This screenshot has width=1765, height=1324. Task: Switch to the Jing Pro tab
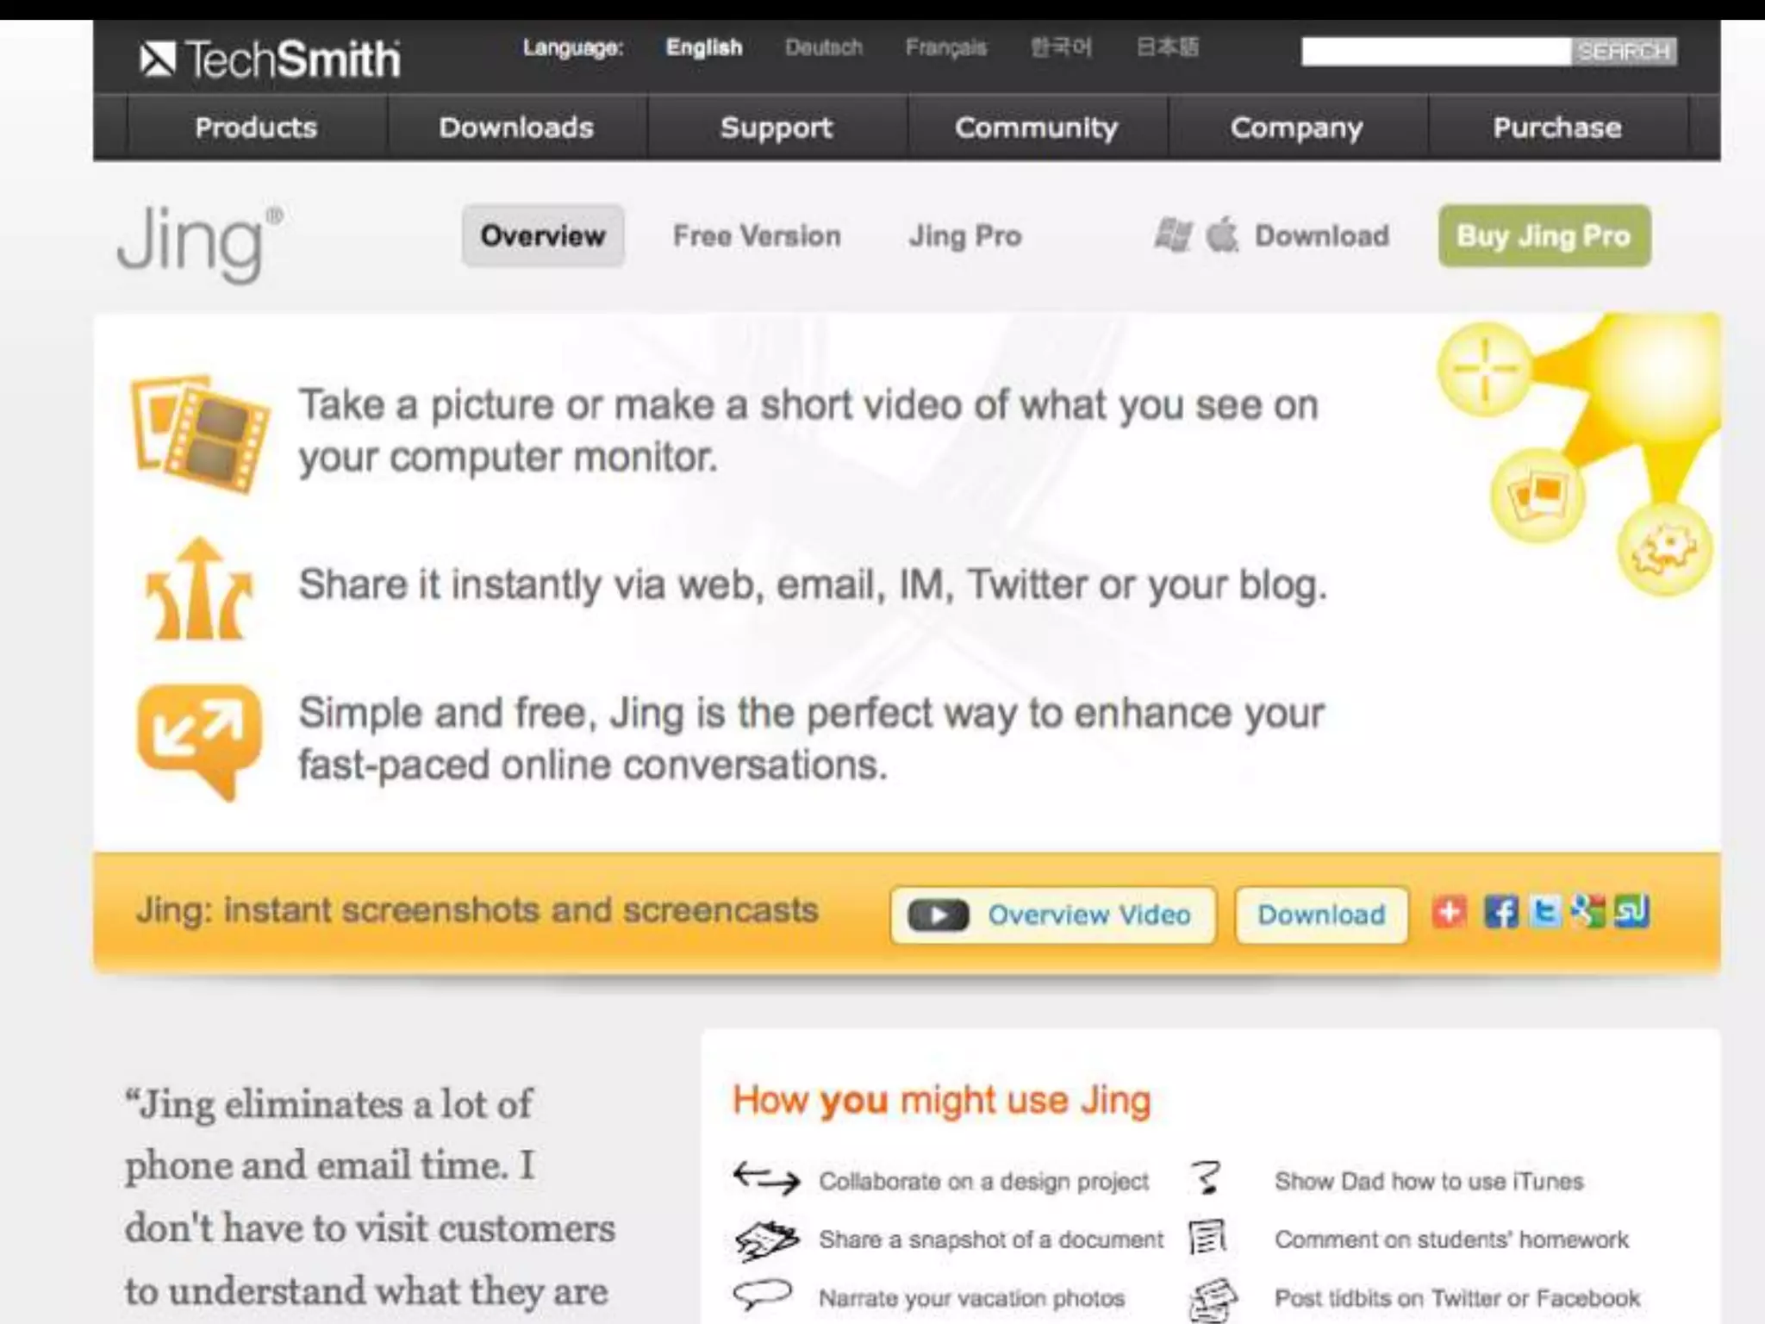click(965, 235)
